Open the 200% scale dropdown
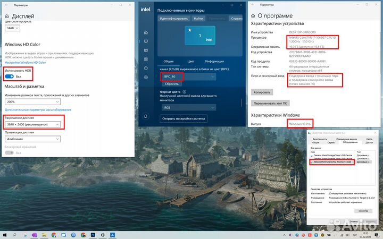383x239 pixels. click(x=33, y=101)
